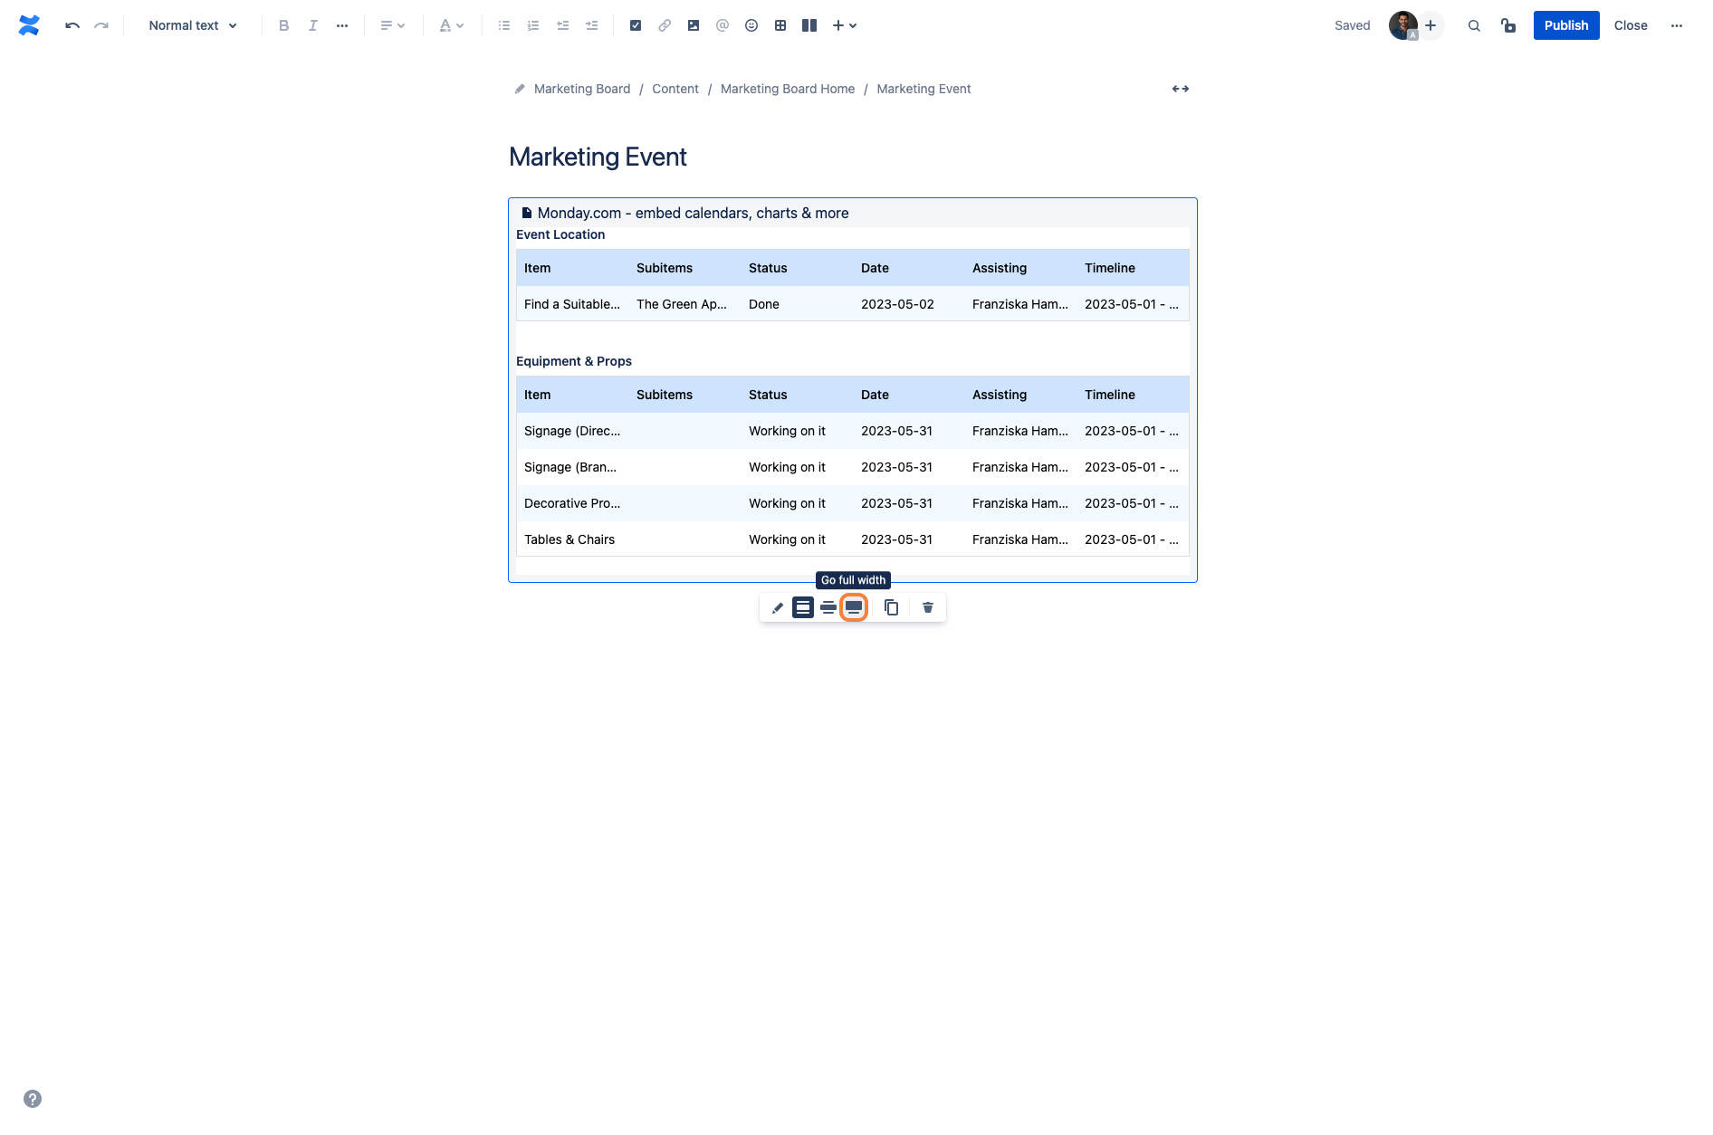
Task: Open the text color picker
Action: tap(451, 25)
